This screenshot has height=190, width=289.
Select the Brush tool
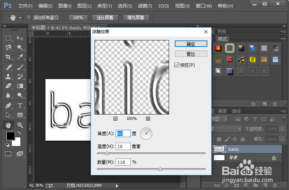(20, 67)
